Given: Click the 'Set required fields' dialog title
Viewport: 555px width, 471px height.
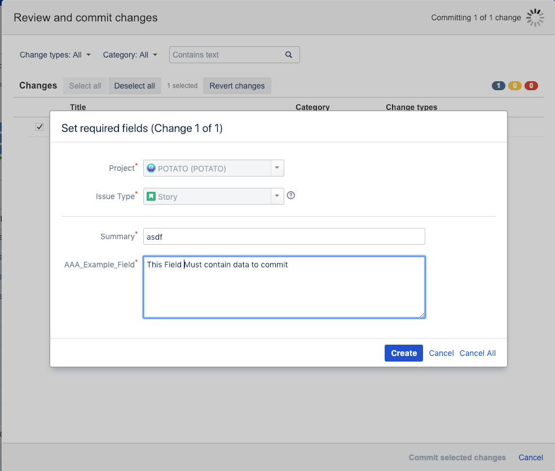Looking at the screenshot, I should click(x=142, y=128).
